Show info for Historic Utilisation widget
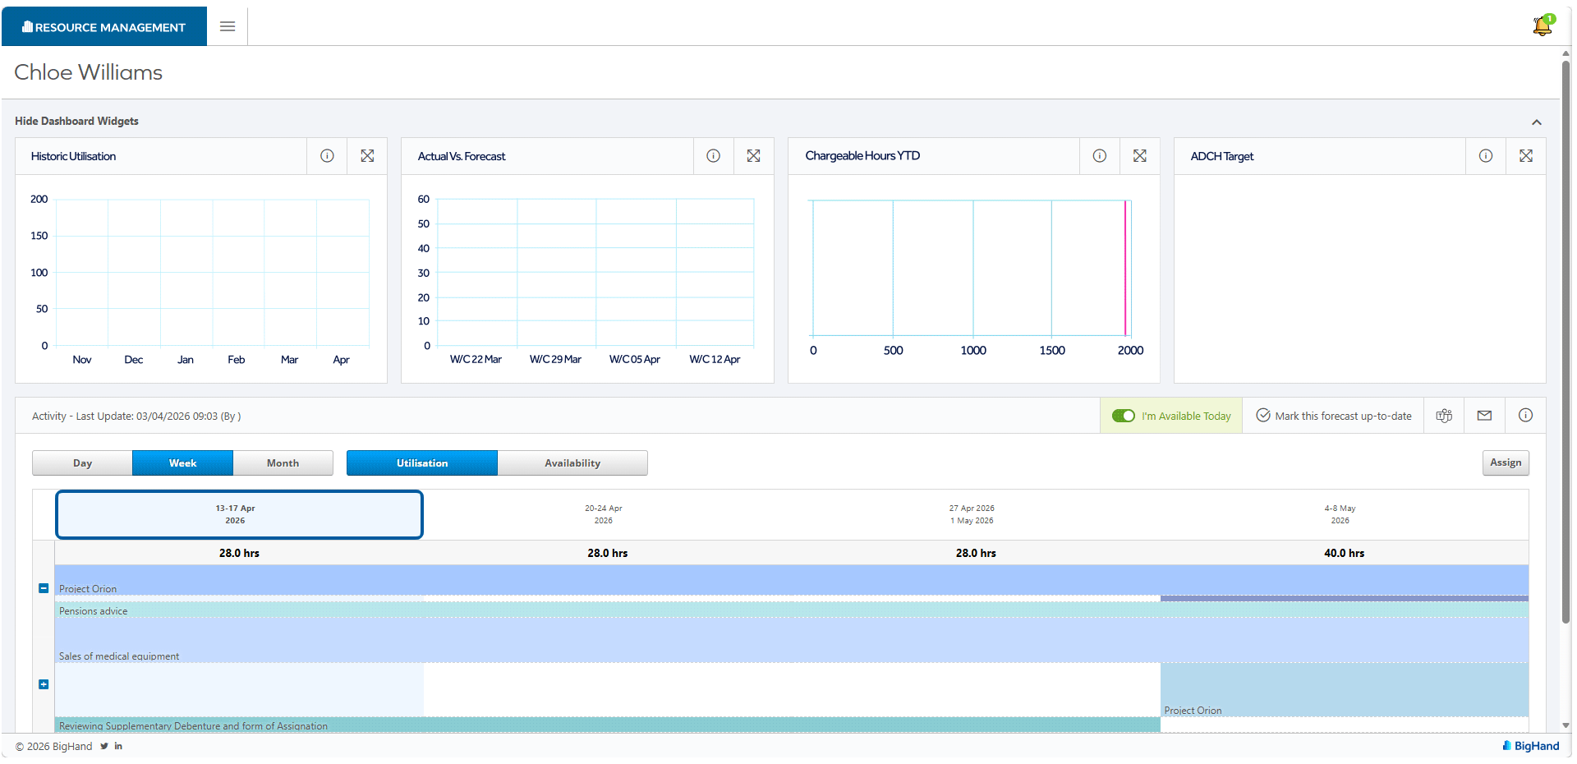The height and width of the screenshot is (764, 1577). [x=327, y=156]
